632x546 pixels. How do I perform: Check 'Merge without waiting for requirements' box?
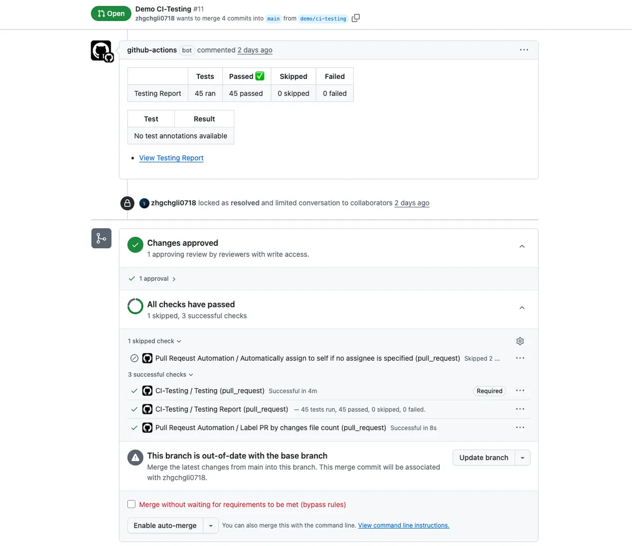tap(132, 504)
